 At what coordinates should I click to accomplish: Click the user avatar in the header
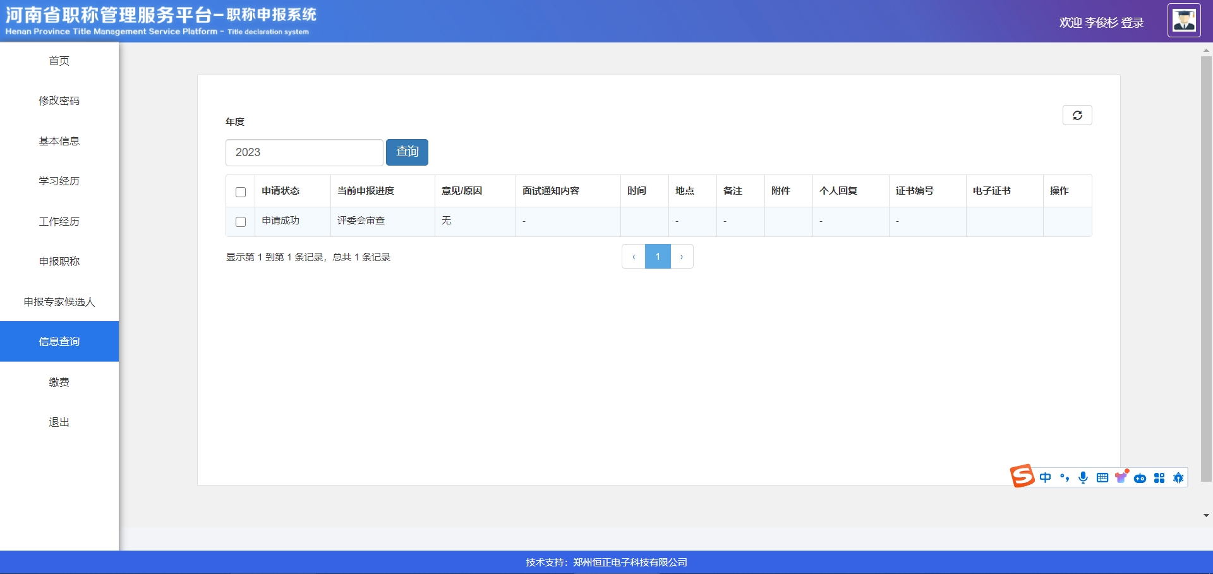pos(1184,21)
